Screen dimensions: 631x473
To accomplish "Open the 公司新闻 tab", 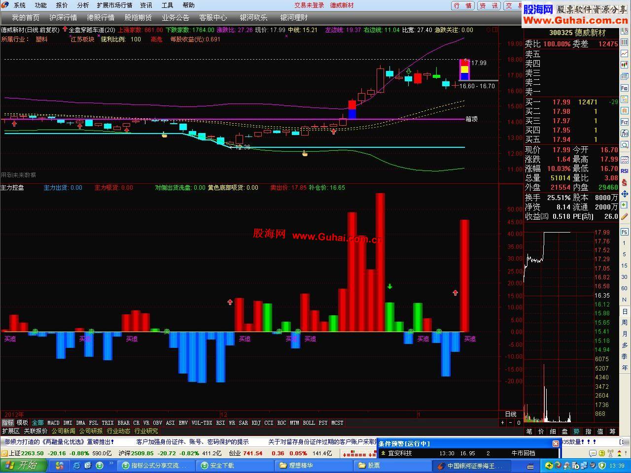I will pos(64,431).
